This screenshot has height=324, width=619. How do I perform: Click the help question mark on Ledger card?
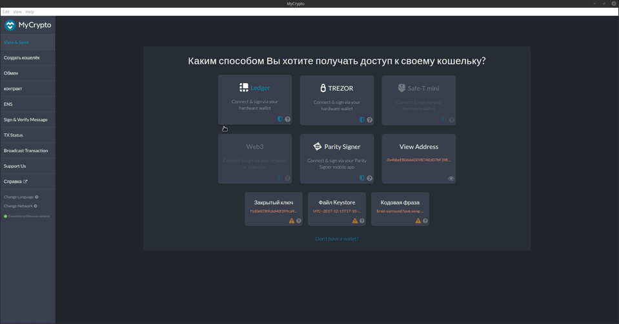288,119
